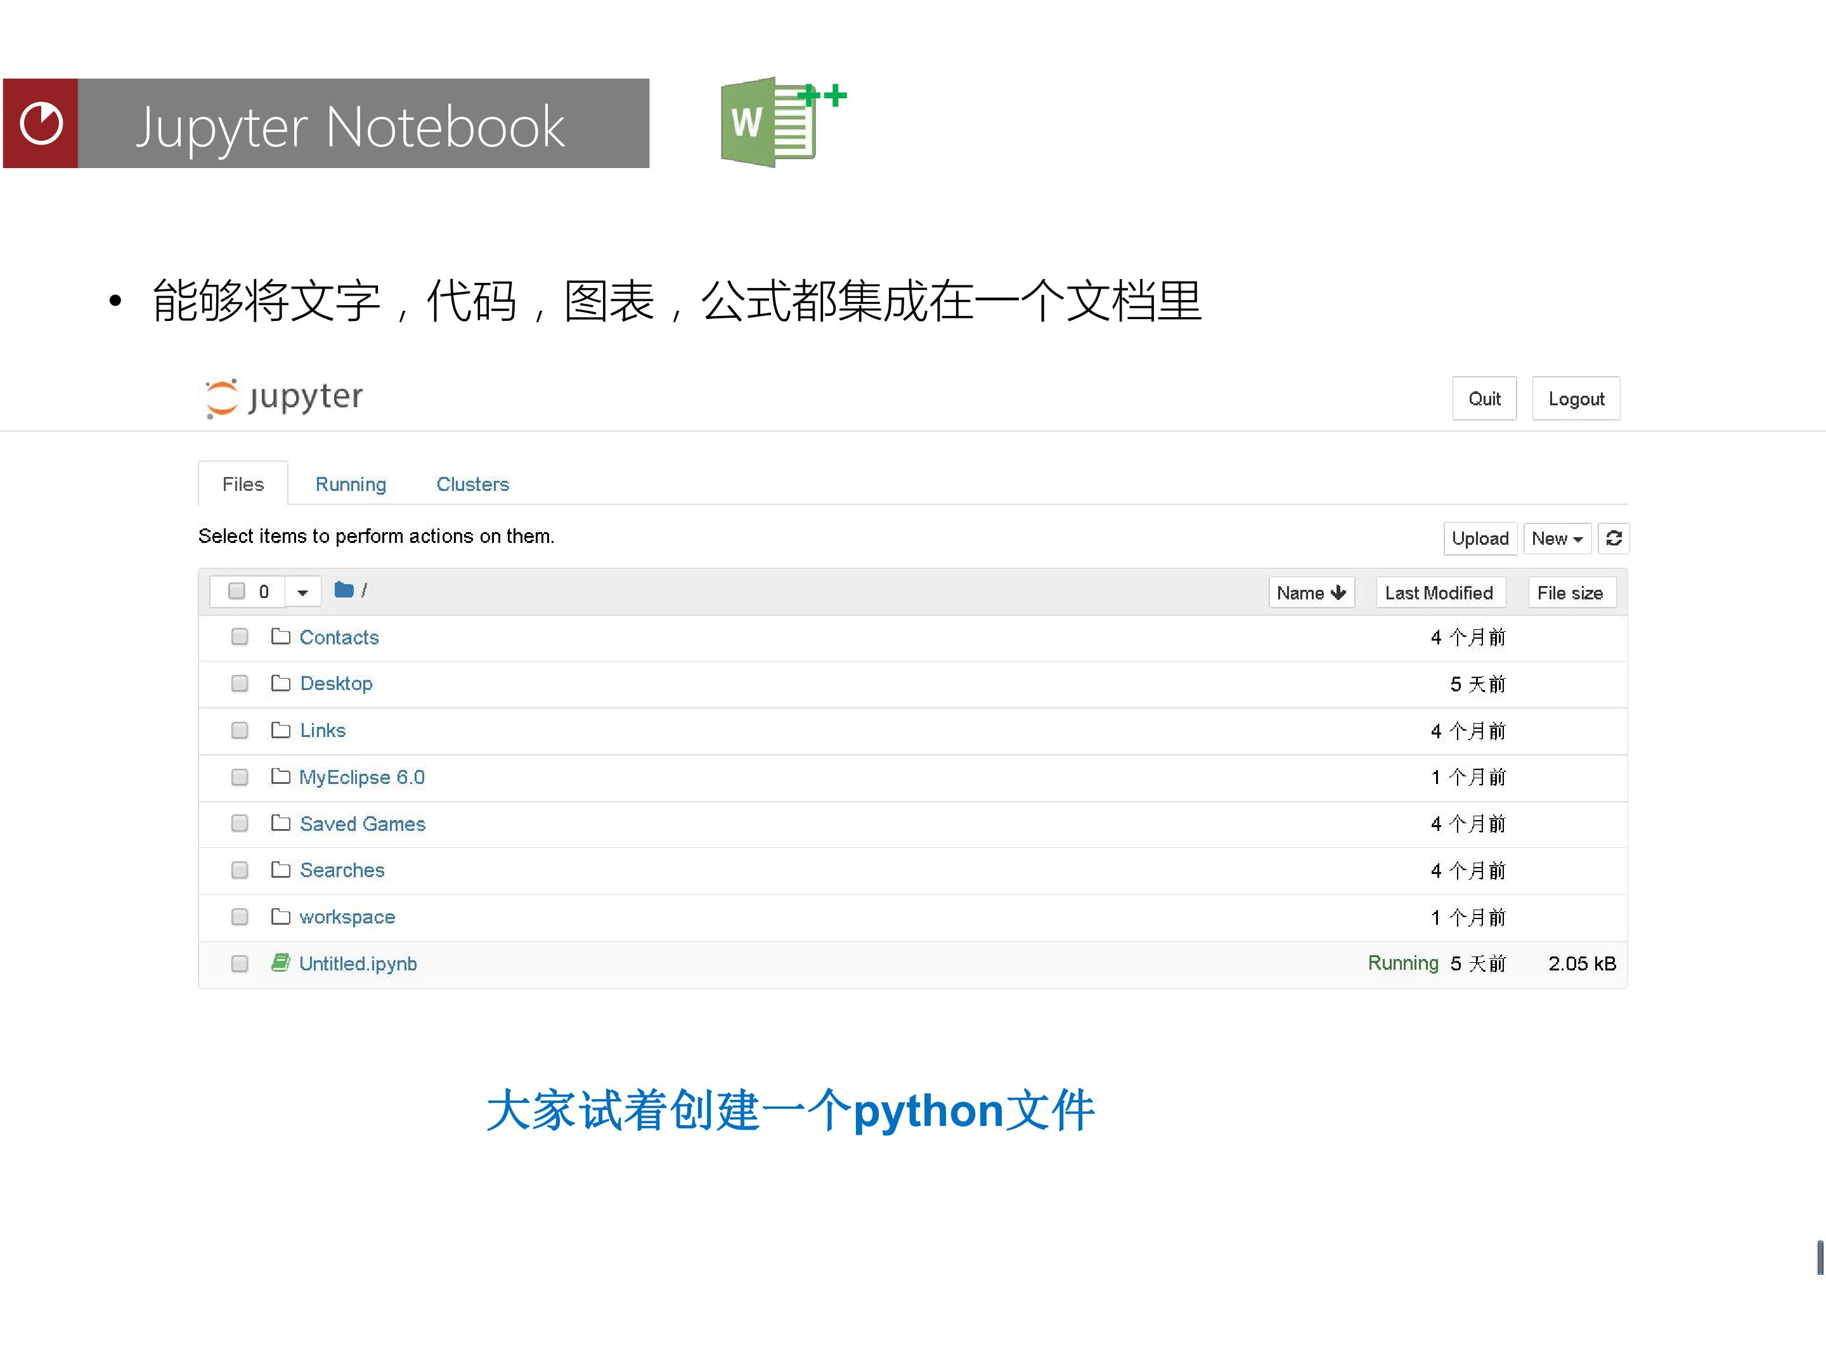The image size is (1826, 1370).
Task: Click the Links folder icon
Action: 281,730
